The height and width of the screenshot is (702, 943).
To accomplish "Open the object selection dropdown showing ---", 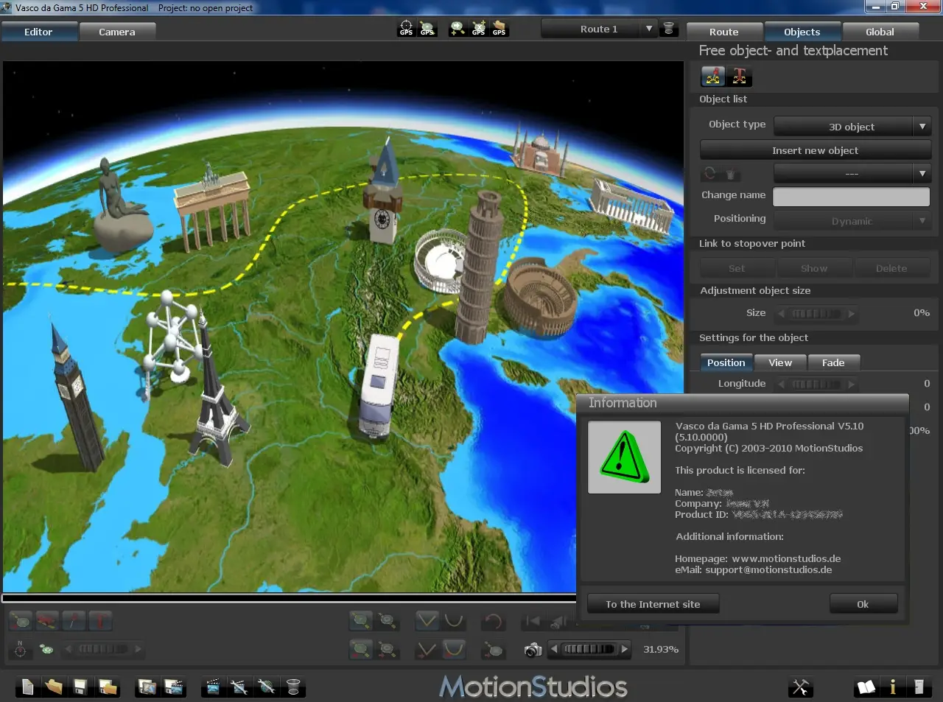I will pos(852,173).
